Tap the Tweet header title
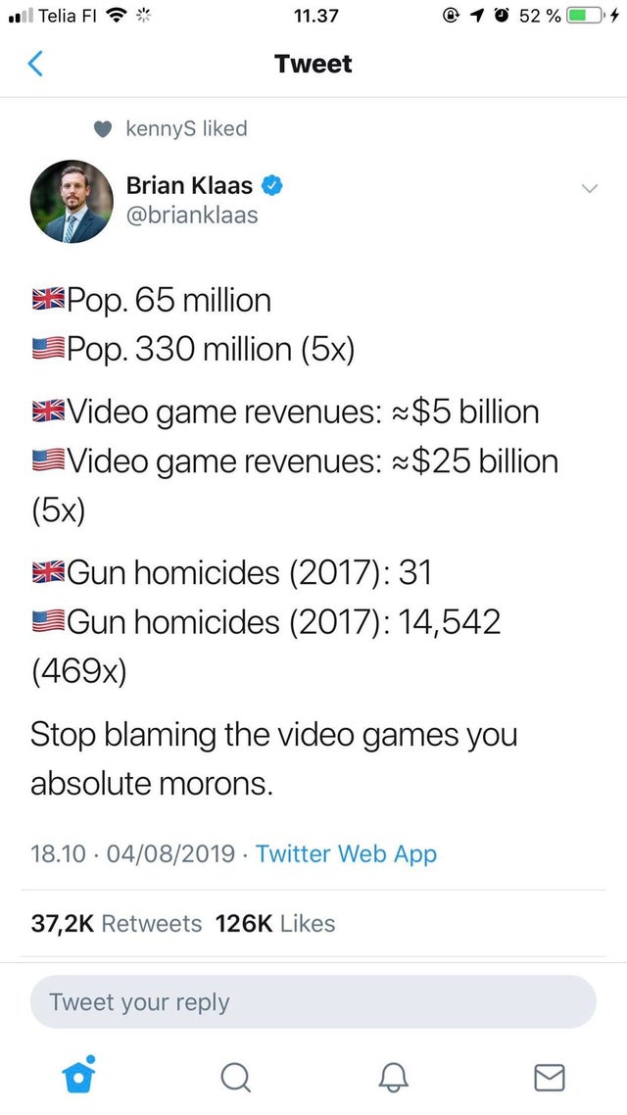 (313, 65)
